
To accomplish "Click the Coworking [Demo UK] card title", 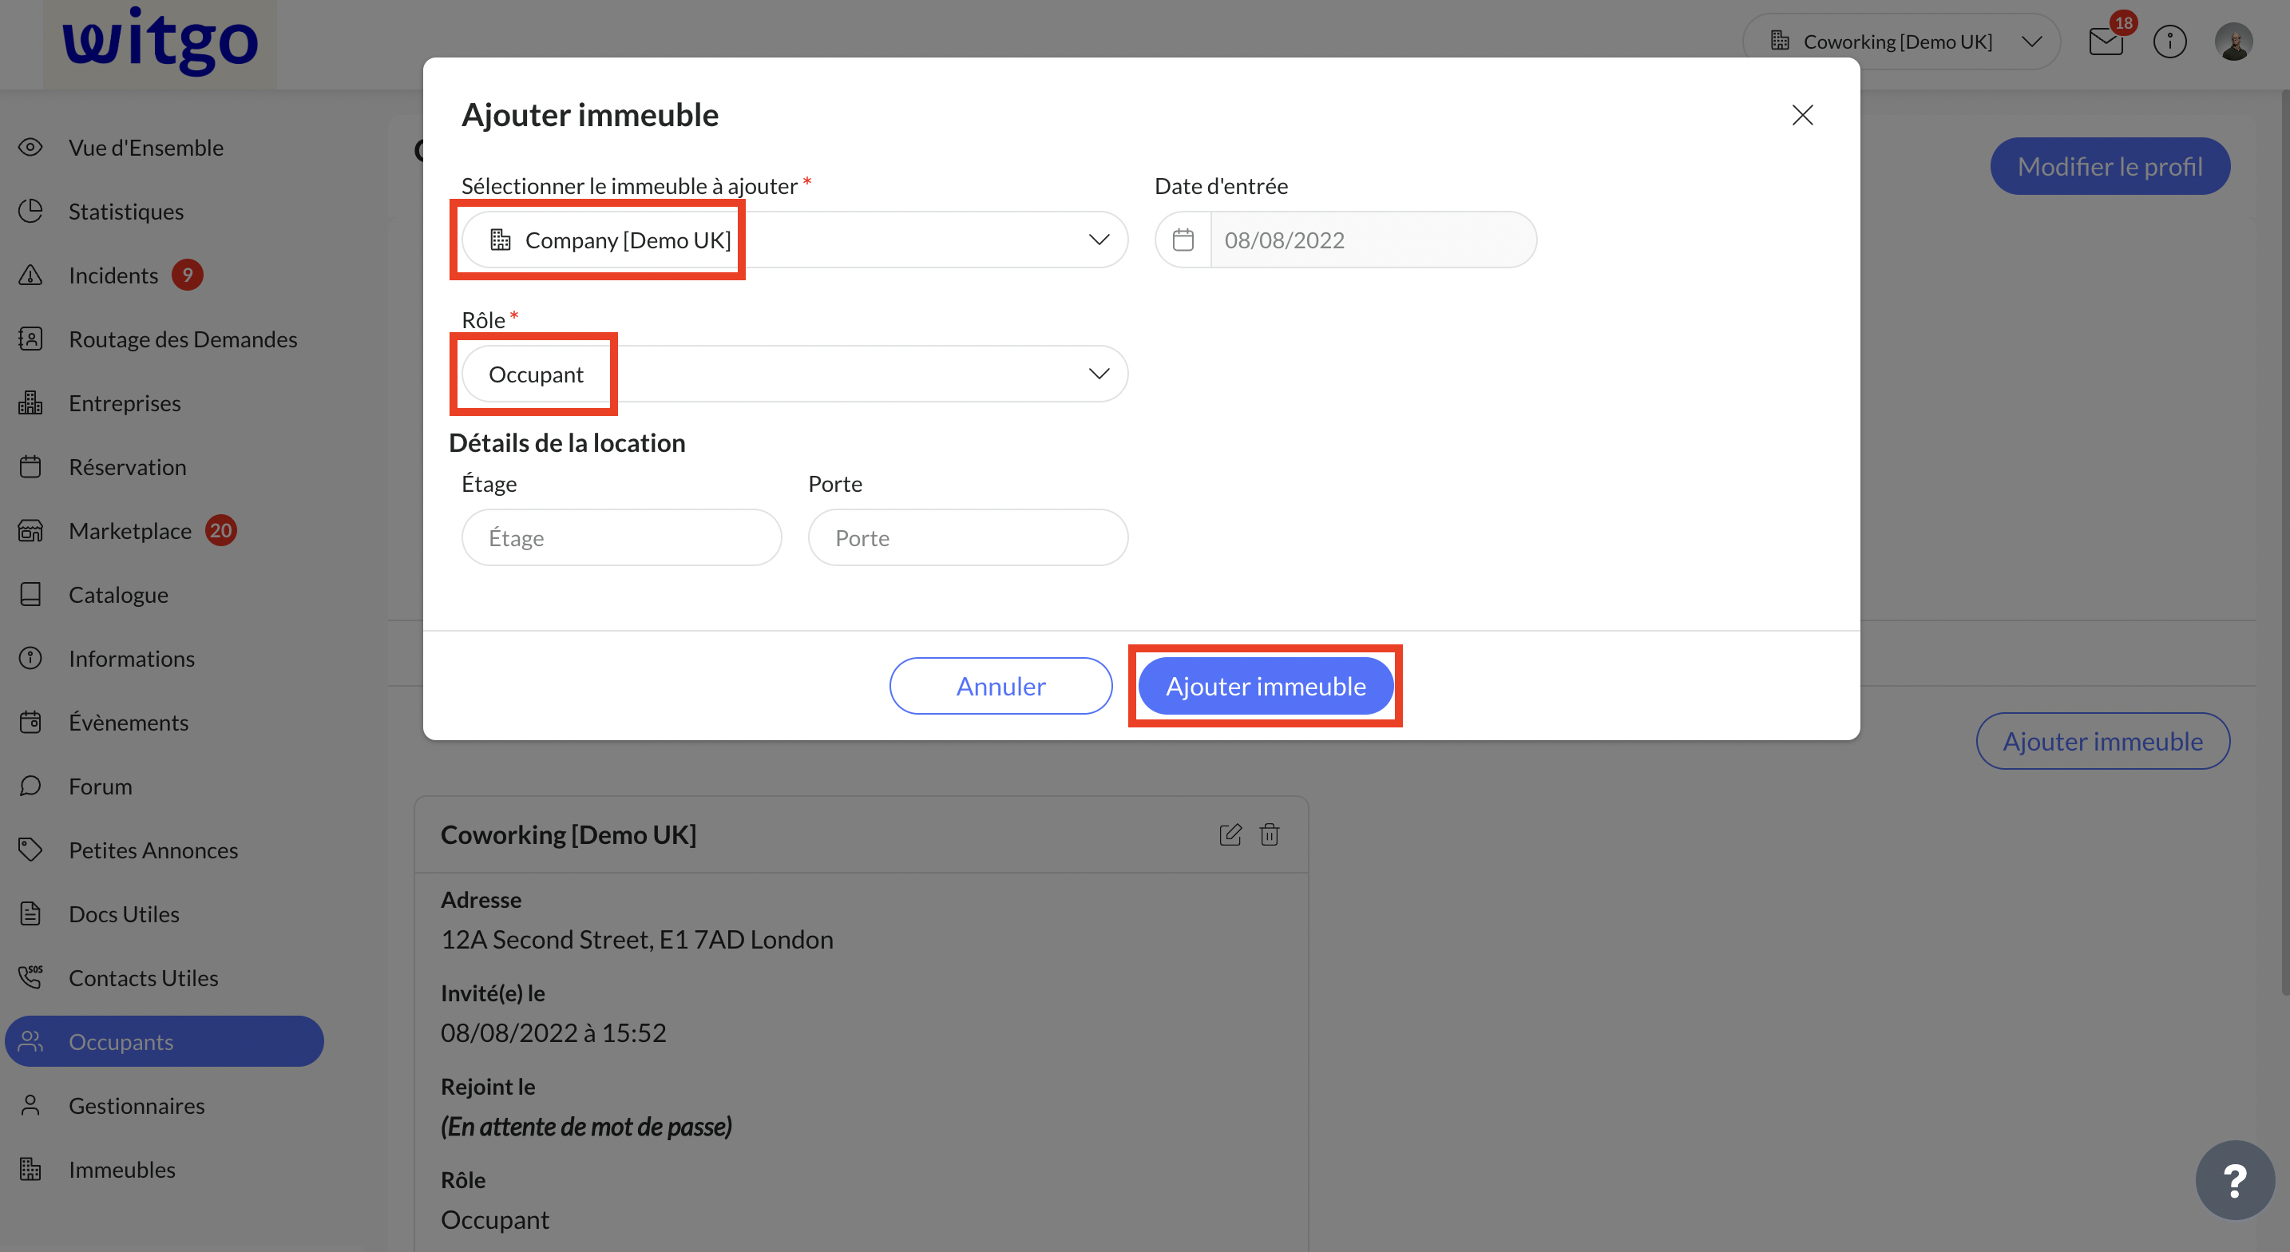I will pyautogui.click(x=569, y=834).
